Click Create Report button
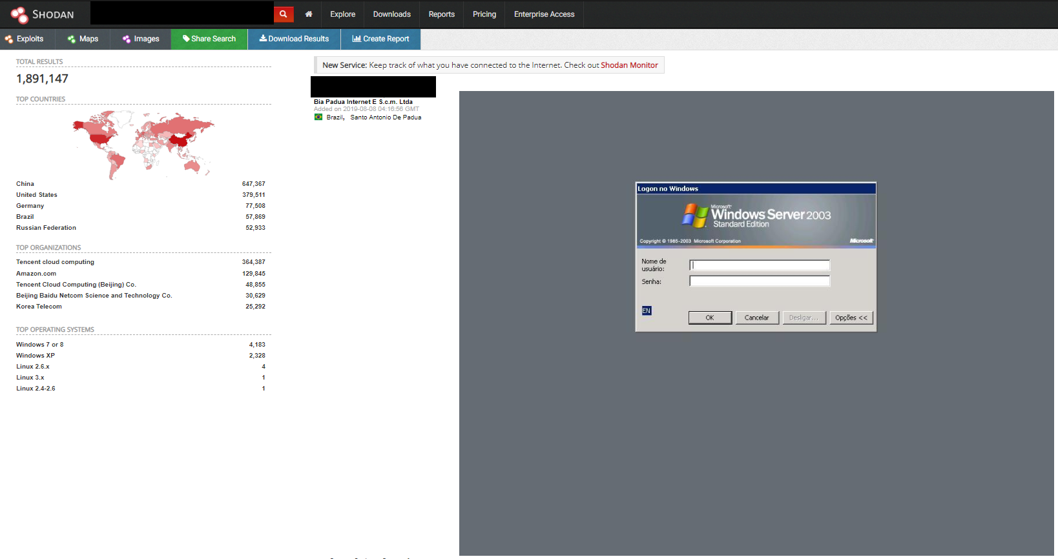This screenshot has width=1058, height=559. (380, 39)
